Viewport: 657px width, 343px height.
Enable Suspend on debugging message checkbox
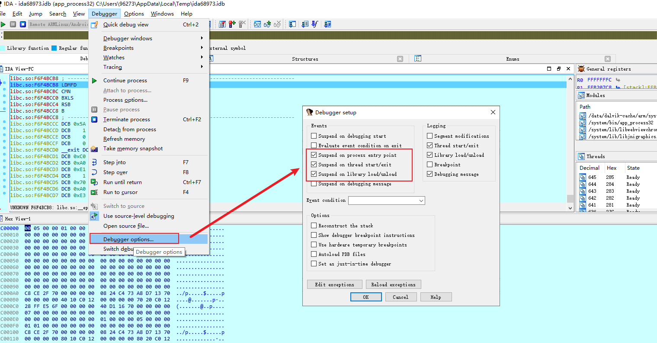pyautogui.click(x=314, y=184)
